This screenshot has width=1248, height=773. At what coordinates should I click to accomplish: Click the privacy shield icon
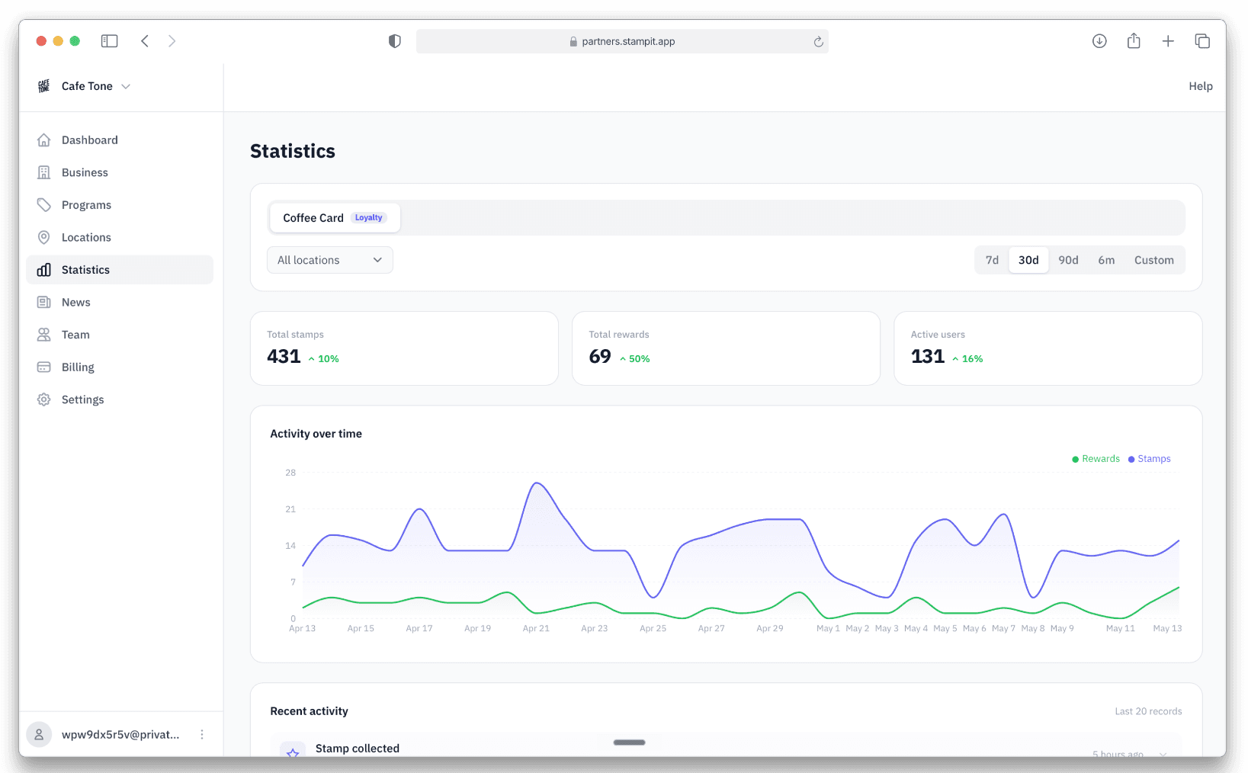(x=395, y=41)
